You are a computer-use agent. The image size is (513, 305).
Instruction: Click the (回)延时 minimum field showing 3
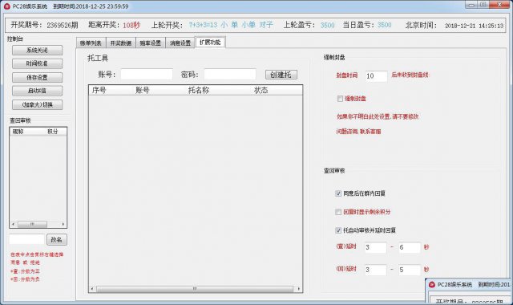[376, 270]
